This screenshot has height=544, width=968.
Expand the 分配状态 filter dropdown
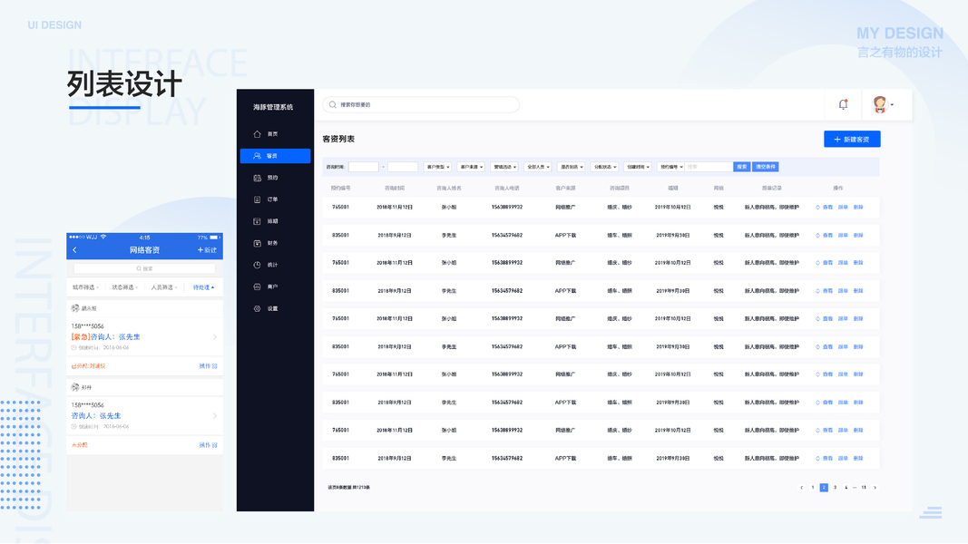tap(604, 167)
